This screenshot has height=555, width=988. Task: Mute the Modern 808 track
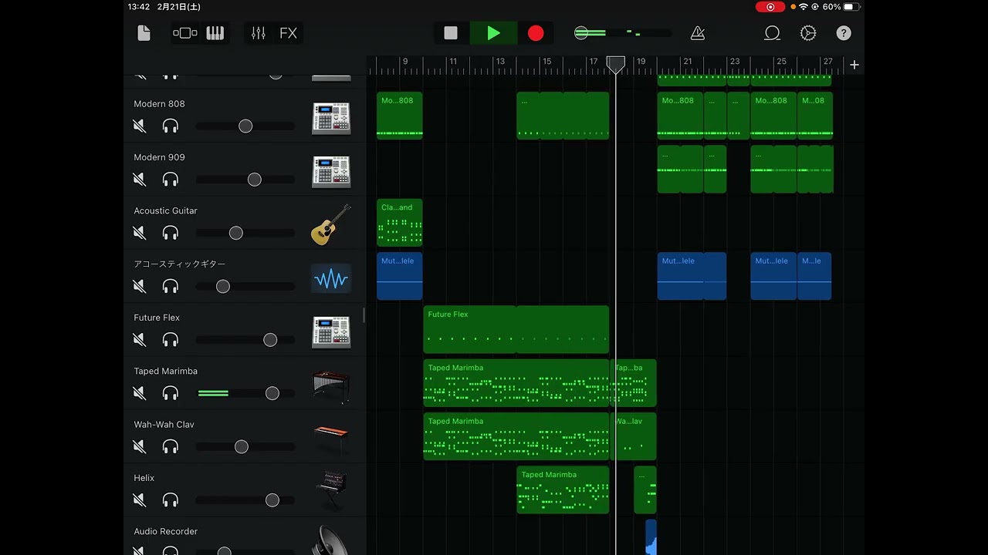140,126
